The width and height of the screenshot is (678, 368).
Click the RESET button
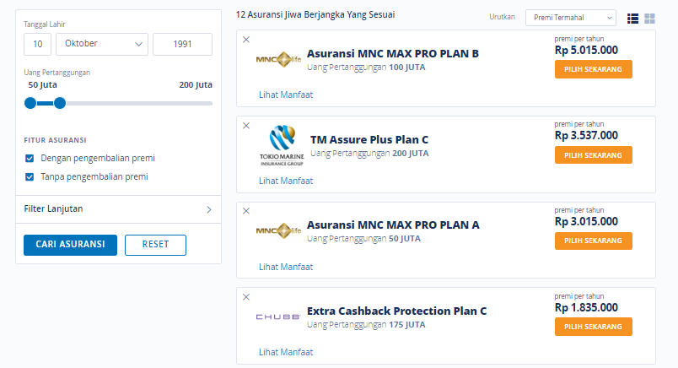pyautogui.click(x=156, y=245)
